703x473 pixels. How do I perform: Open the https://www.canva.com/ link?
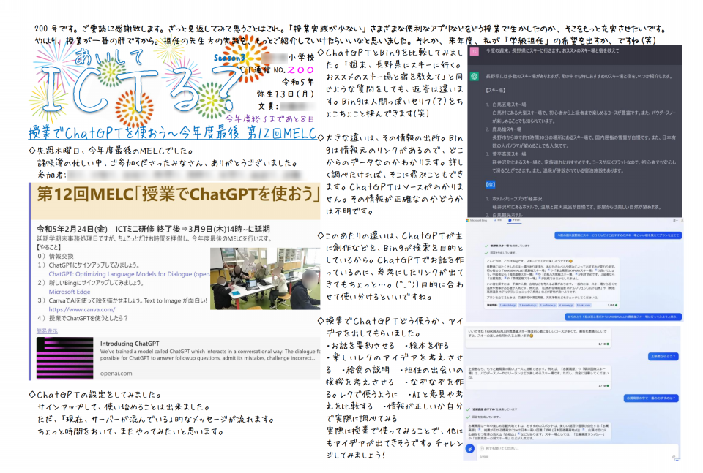coord(81,309)
